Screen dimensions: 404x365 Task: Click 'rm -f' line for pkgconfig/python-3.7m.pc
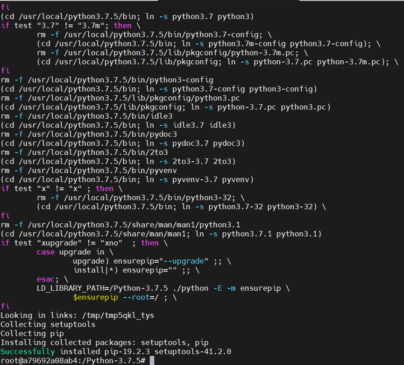172,53
